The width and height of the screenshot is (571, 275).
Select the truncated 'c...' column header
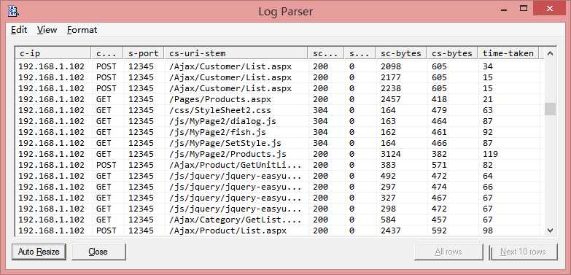click(x=107, y=53)
